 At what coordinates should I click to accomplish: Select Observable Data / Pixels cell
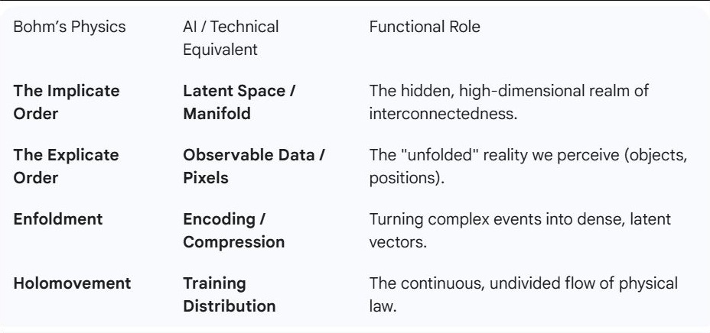(x=254, y=166)
